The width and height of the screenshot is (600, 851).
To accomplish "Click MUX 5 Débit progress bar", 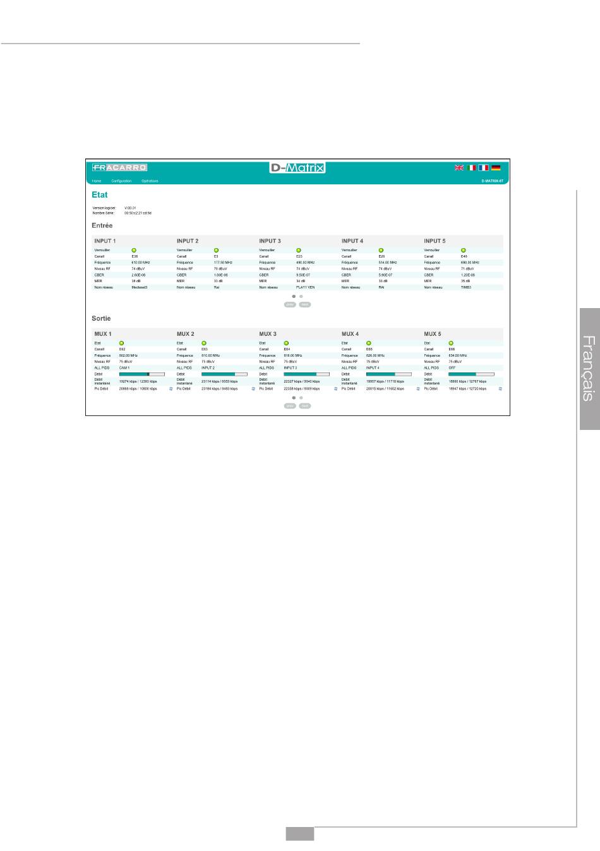I will [x=472, y=374].
